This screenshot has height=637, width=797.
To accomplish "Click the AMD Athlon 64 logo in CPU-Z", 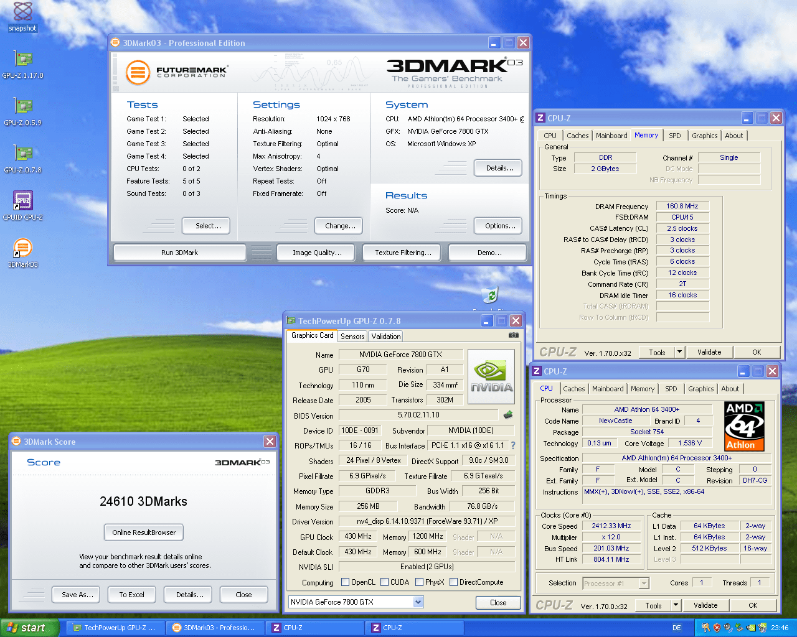I will 745,427.
